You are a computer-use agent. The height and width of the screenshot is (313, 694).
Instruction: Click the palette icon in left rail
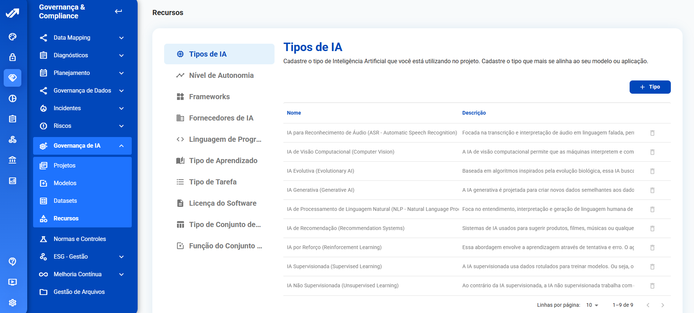click(x=13, y=37)
